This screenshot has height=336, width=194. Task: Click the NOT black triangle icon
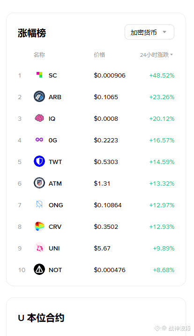point(39,270)
